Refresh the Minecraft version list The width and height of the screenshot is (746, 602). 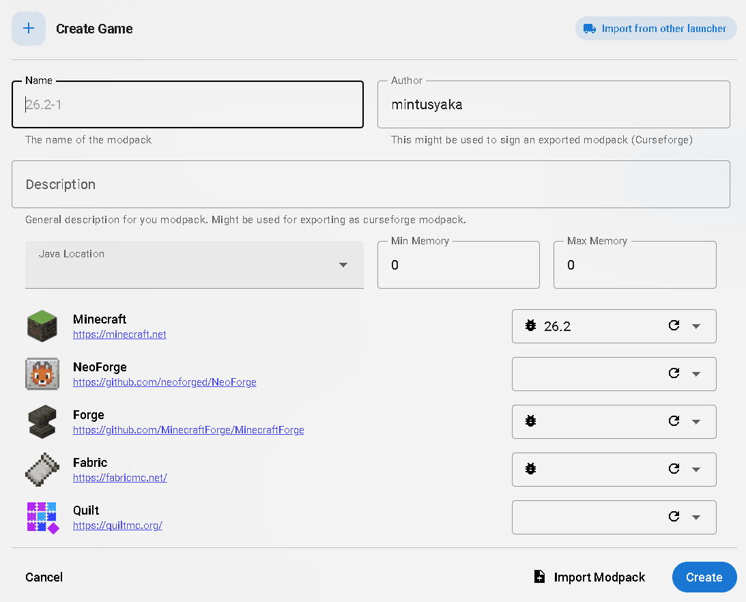click(674, 325)
